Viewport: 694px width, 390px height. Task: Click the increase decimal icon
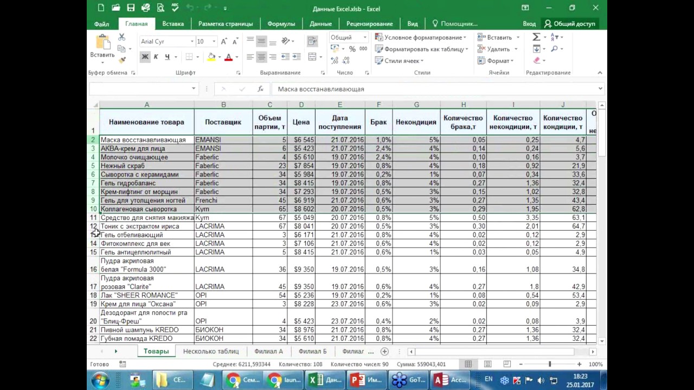(335, 60)
